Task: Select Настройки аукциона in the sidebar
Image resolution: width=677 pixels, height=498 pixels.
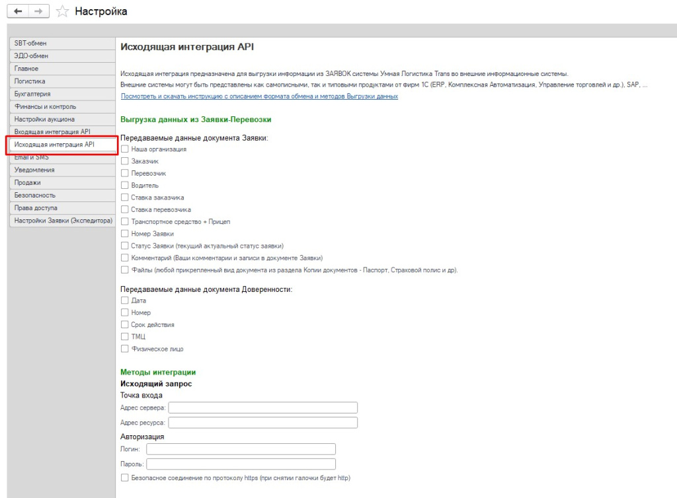Action: tap(62, 119)
